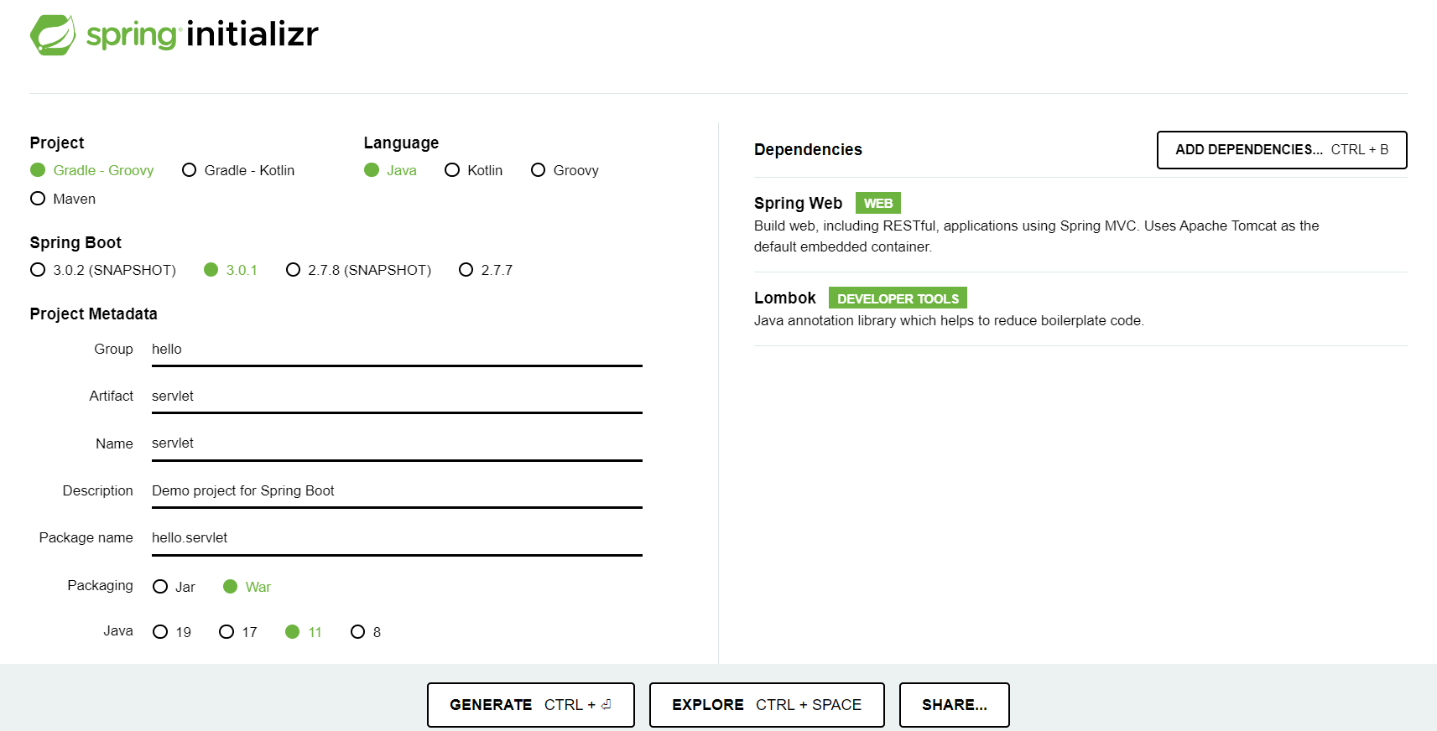Image resolution: width=1437 pixels, height=731 pixels.
Task: Click the Spring Web dependency entry title
Action: 798,203
